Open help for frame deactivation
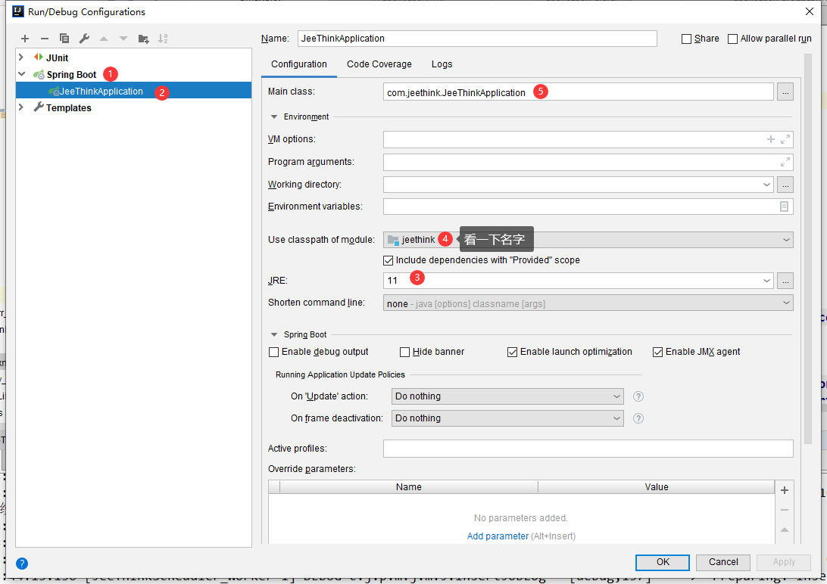The width and height of the screenshot is (827, 584). tap(638, 418)
